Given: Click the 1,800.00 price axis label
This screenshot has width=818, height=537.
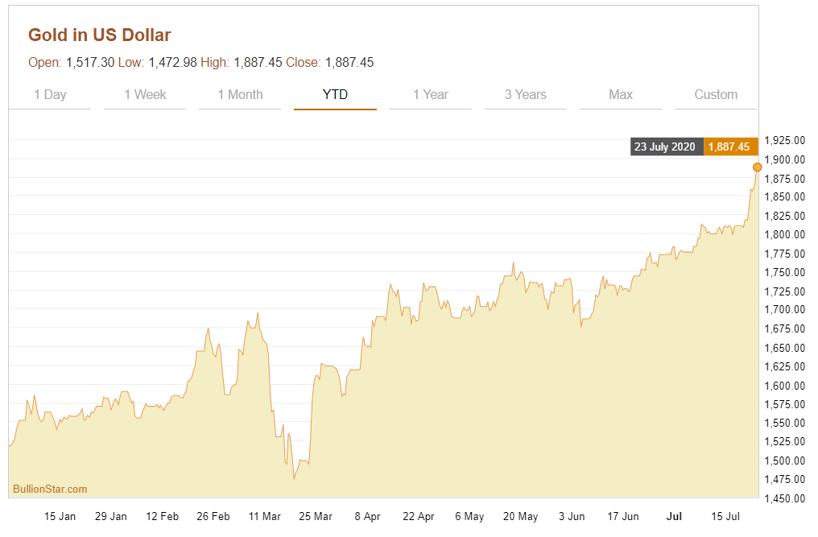Looking at the screenshot, I should point(785,235).
